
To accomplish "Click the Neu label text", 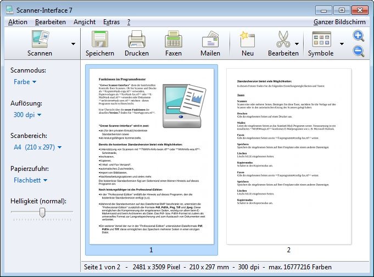I will [248, 53].
